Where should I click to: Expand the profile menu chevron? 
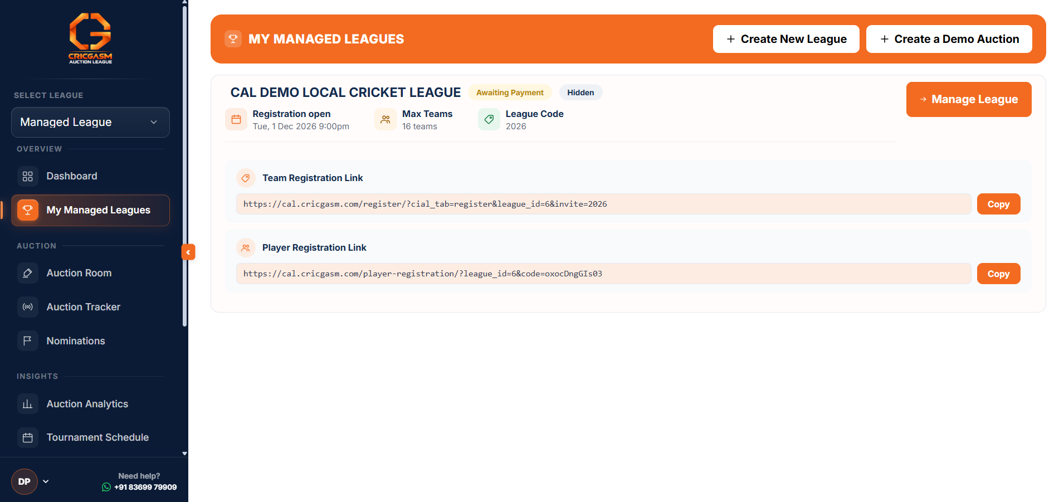[x=46, y=481]
